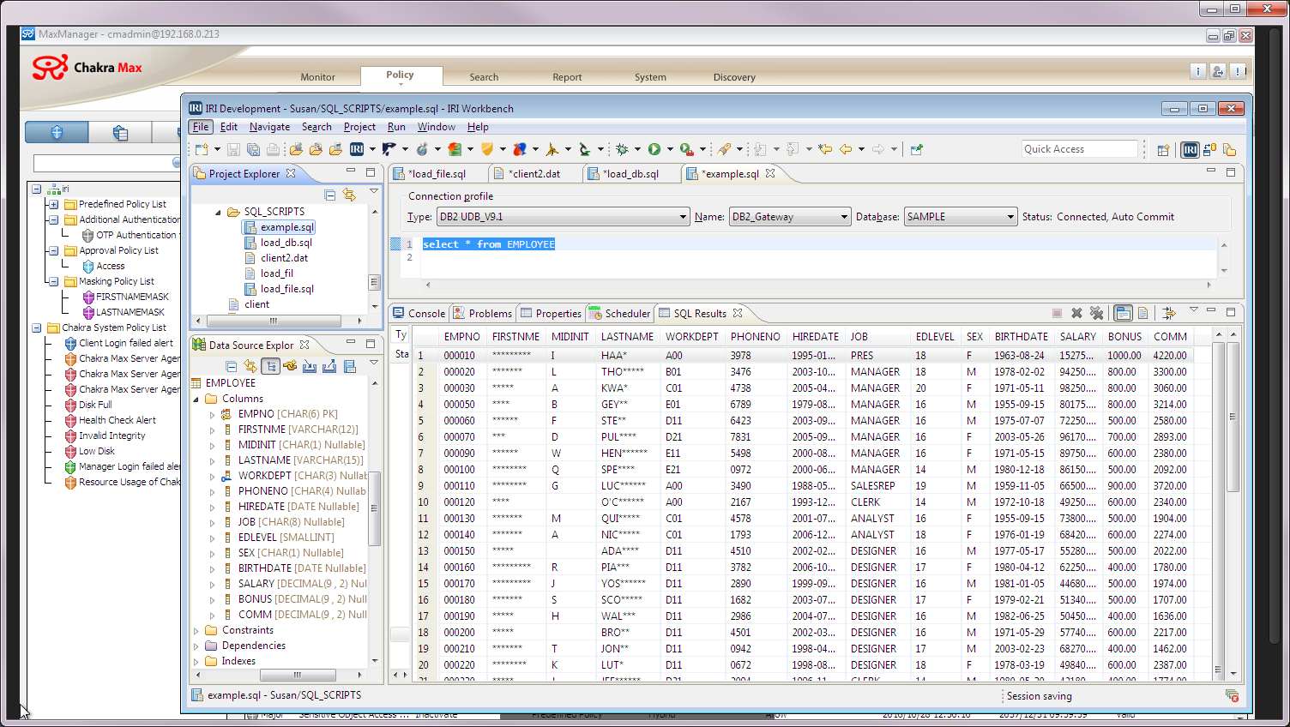Click the Back navigation arrow
This screenshot has width=1290, height=727.
pos(846,149)
